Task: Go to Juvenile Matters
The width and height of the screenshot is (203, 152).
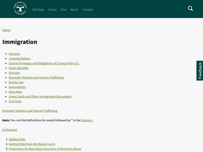Action: coord(20,59)
